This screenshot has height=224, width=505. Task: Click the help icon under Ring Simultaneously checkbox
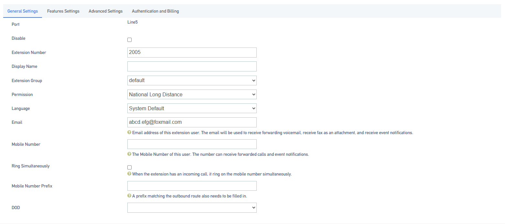(129, 174)
